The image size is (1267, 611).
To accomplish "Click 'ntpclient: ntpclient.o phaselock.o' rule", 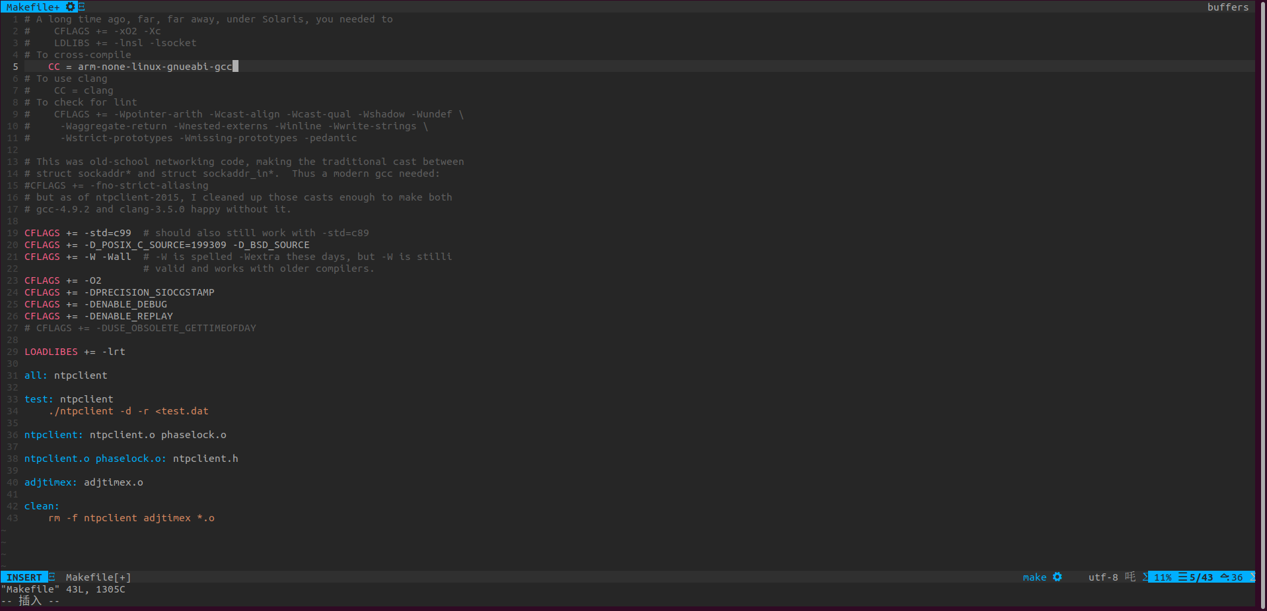I will coord(125,434).
